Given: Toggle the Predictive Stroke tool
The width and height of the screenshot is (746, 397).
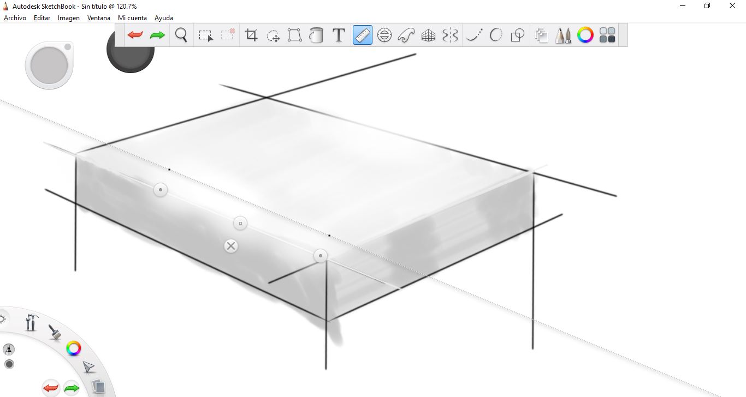Looking at the screenshot, I should pos(496,35).
